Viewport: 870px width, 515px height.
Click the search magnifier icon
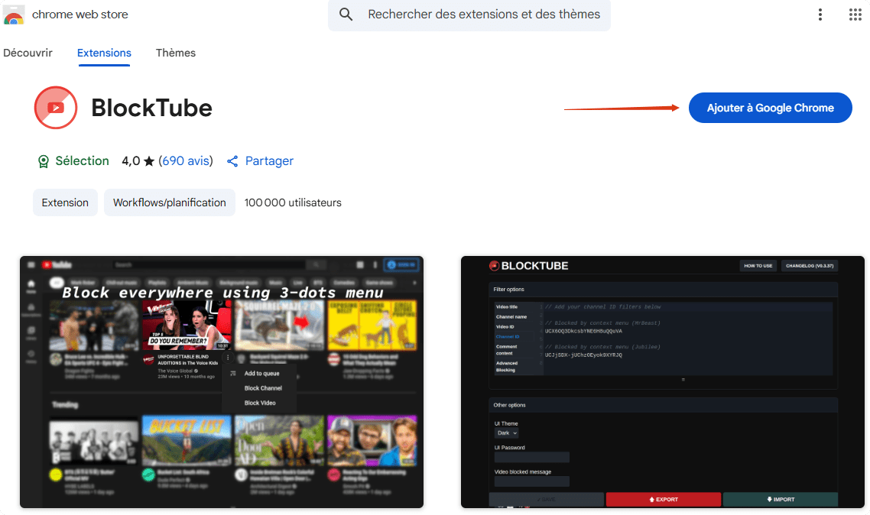click(346, 15)
